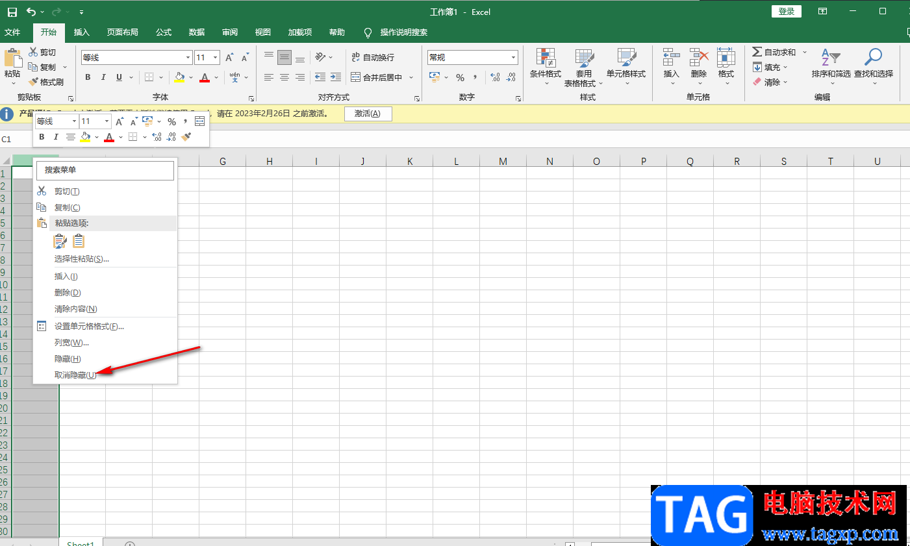Toggle Italic in the mini toolbar
The width and height of the screenshot is (910, 546).
click(x=56, y=137)
